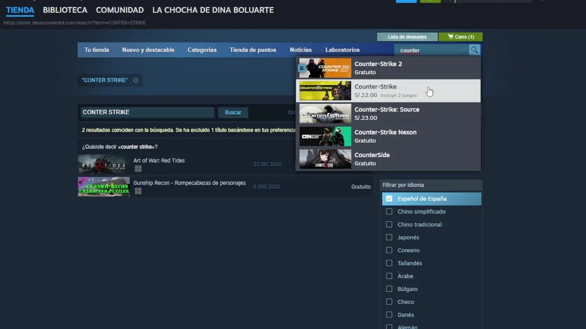
Task: Switch to BIBLIOTECA top tab
Action: (65, 10)
